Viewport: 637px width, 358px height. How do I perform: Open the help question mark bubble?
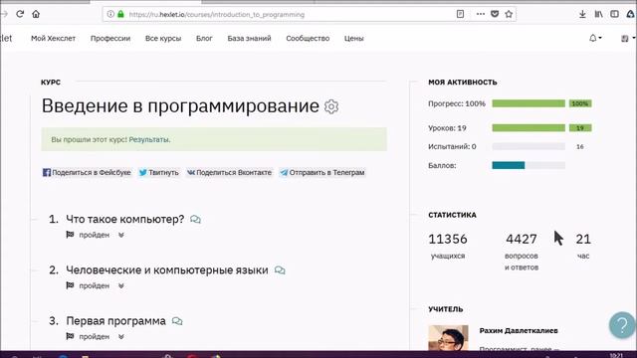622,325
